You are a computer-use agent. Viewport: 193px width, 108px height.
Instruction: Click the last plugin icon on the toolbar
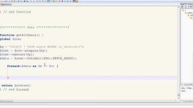pos(77,1)
